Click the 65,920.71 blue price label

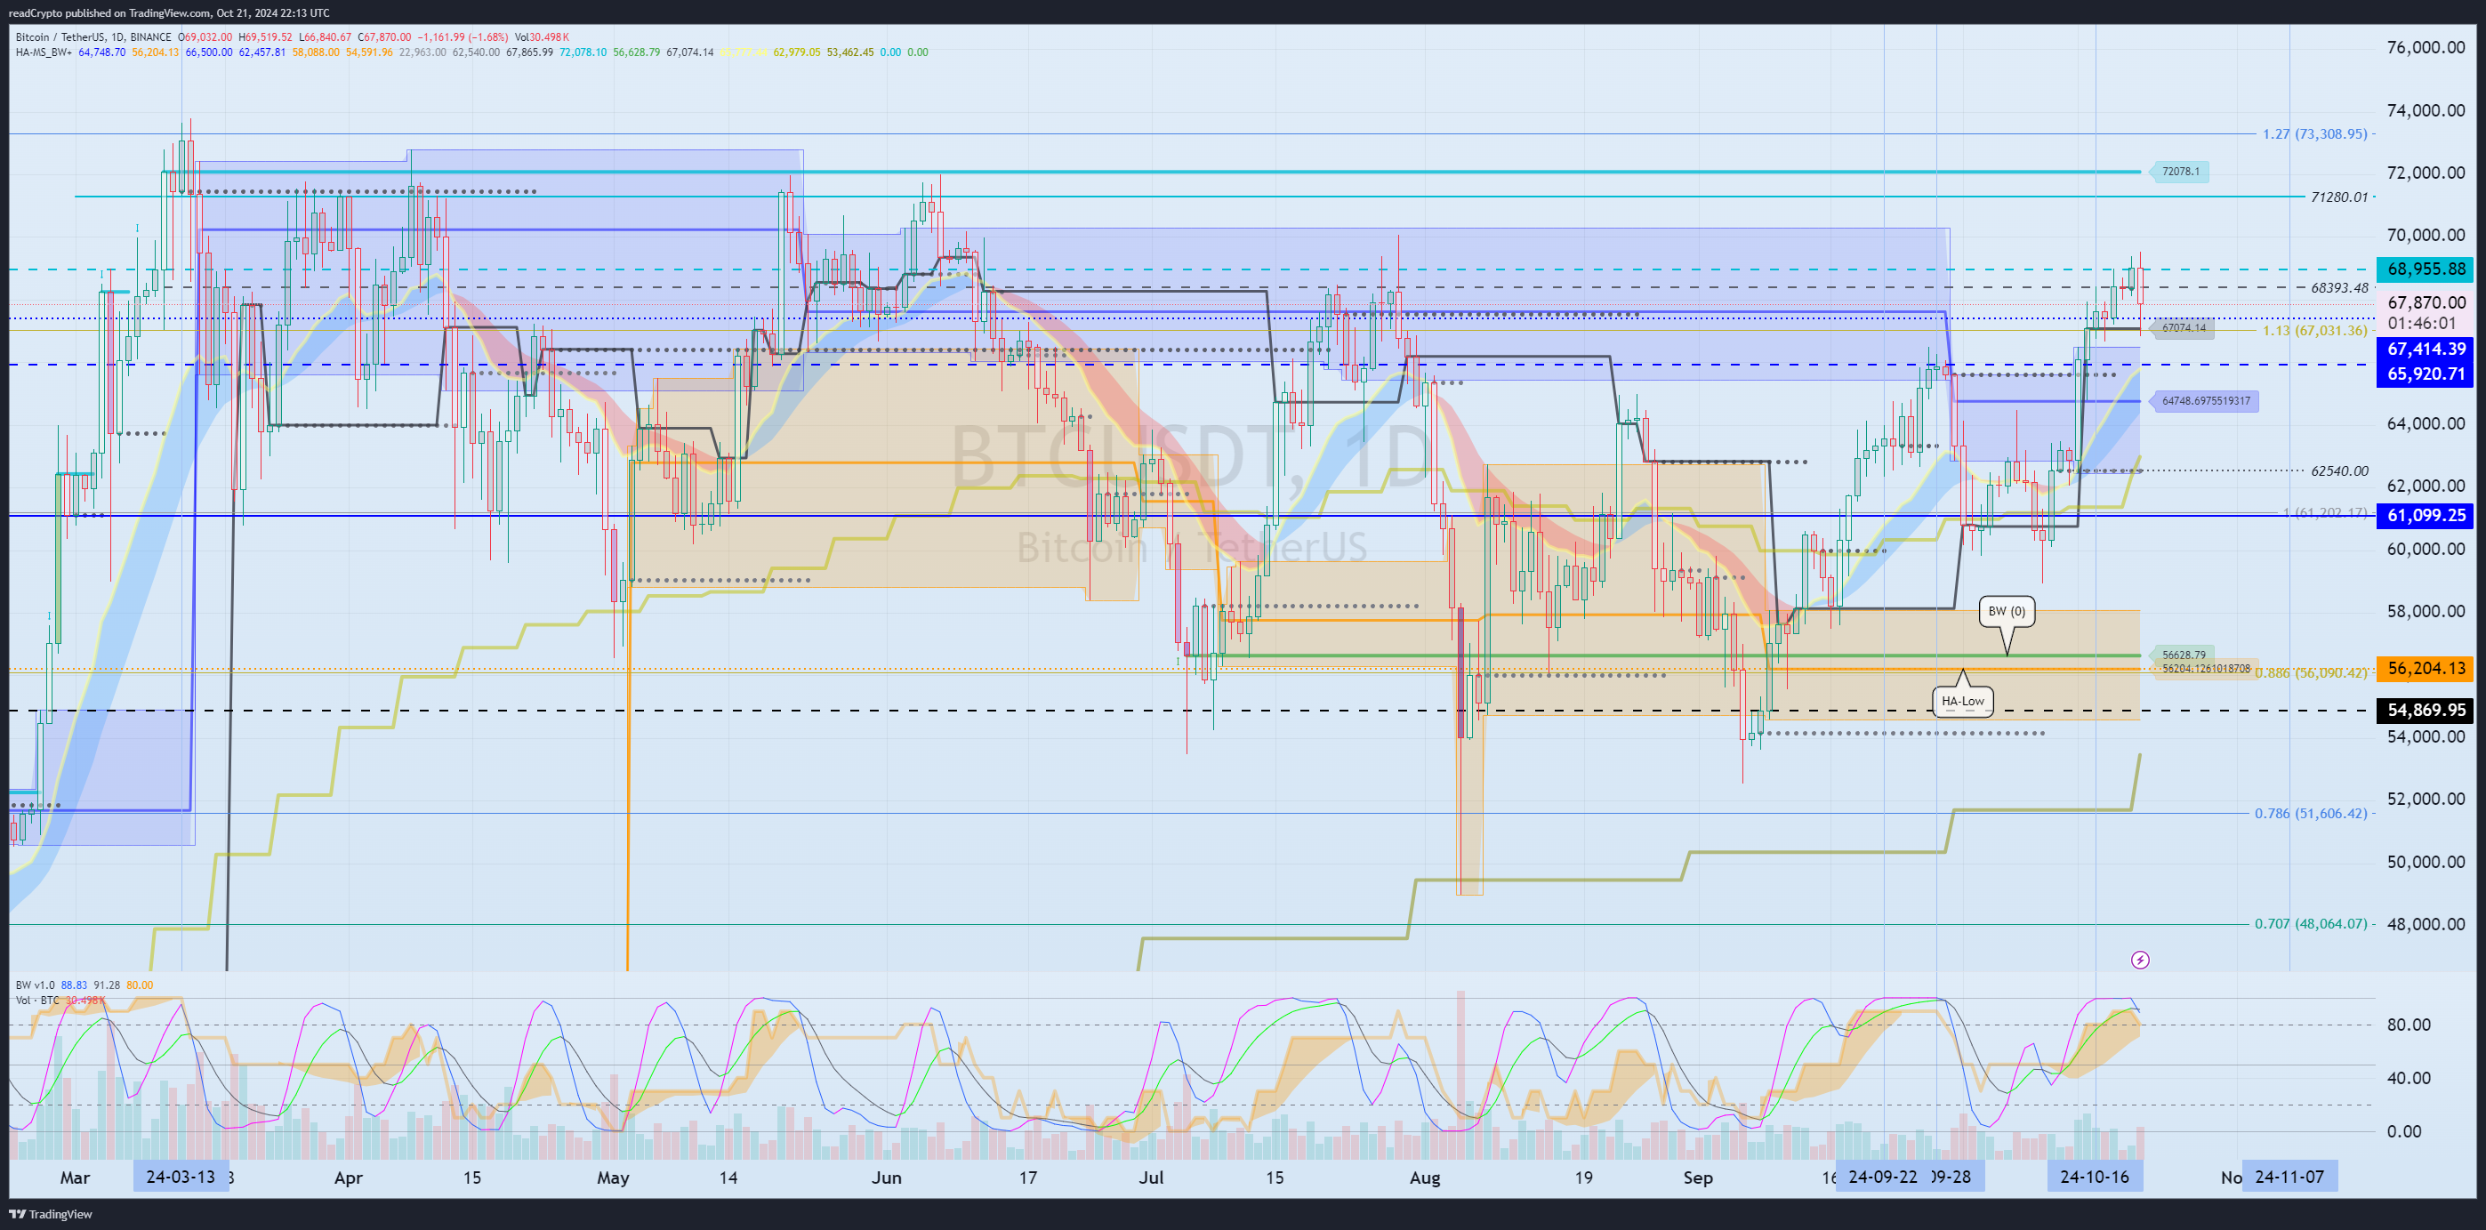(2426, 374)
